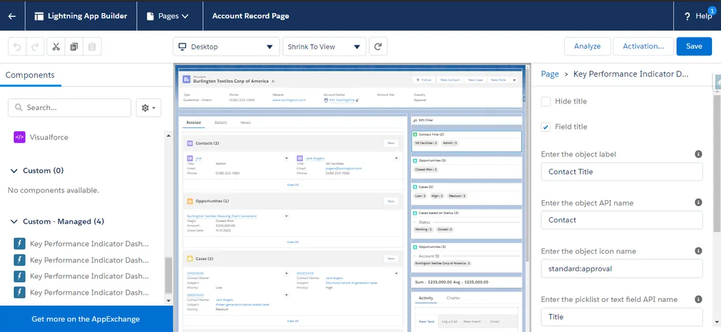Click the Activation... button
Screen dimensions: 721x332
tap(643, 46)
